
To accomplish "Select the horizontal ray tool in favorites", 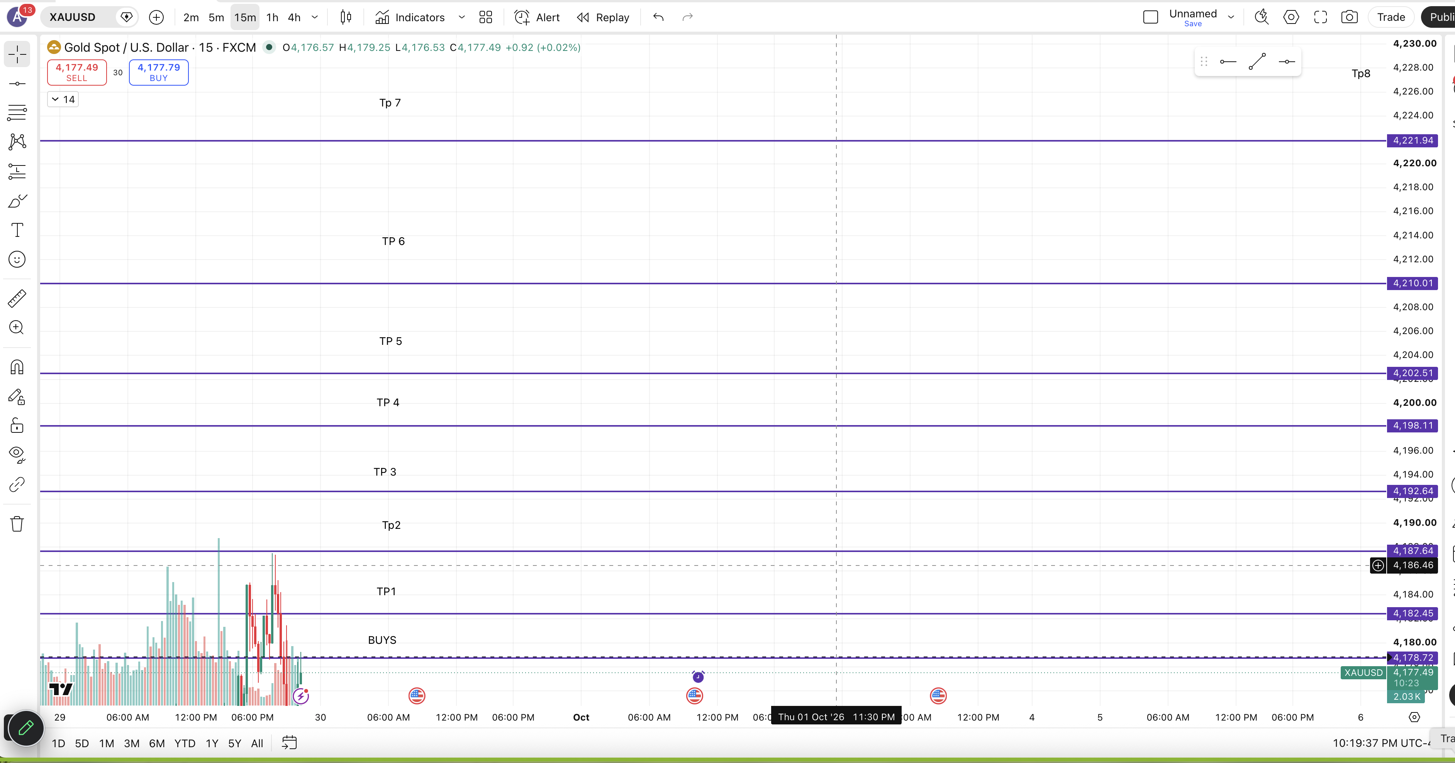I will pyautogui.click(x=1228, y=61).
